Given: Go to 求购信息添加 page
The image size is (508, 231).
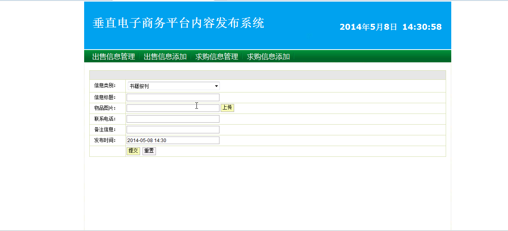Looking at the screenshot, I should (268, 57).
